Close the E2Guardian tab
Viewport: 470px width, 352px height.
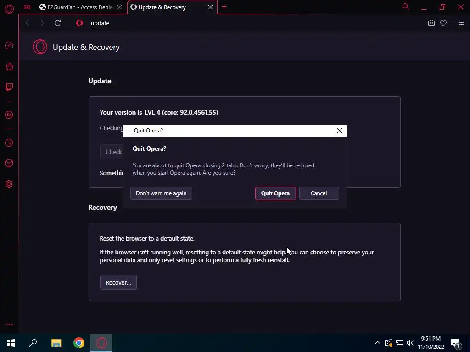click(x=120, y=7)
